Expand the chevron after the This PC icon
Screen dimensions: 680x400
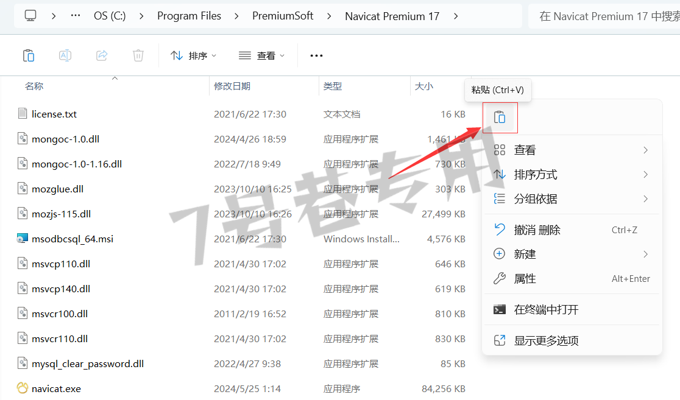pyautogui.click(x=54, y=16)
